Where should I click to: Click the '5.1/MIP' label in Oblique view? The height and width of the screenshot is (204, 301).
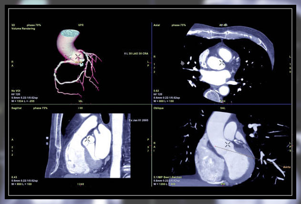tap(161, 177)
